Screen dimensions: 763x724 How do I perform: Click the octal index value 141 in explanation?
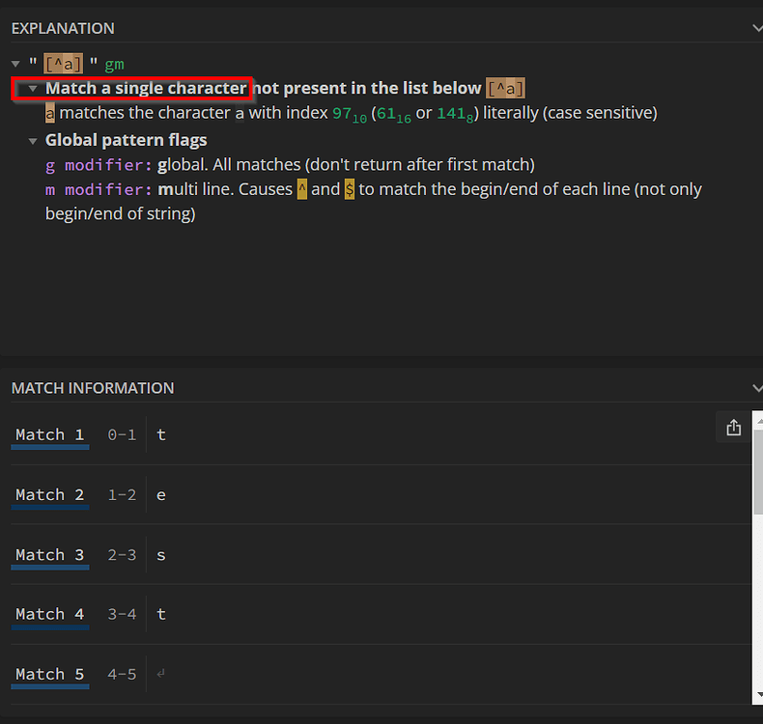pyautogui.click(x=451, y=113)
